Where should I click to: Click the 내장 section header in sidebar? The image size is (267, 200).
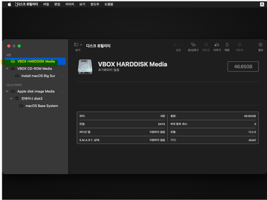(9, 55)
